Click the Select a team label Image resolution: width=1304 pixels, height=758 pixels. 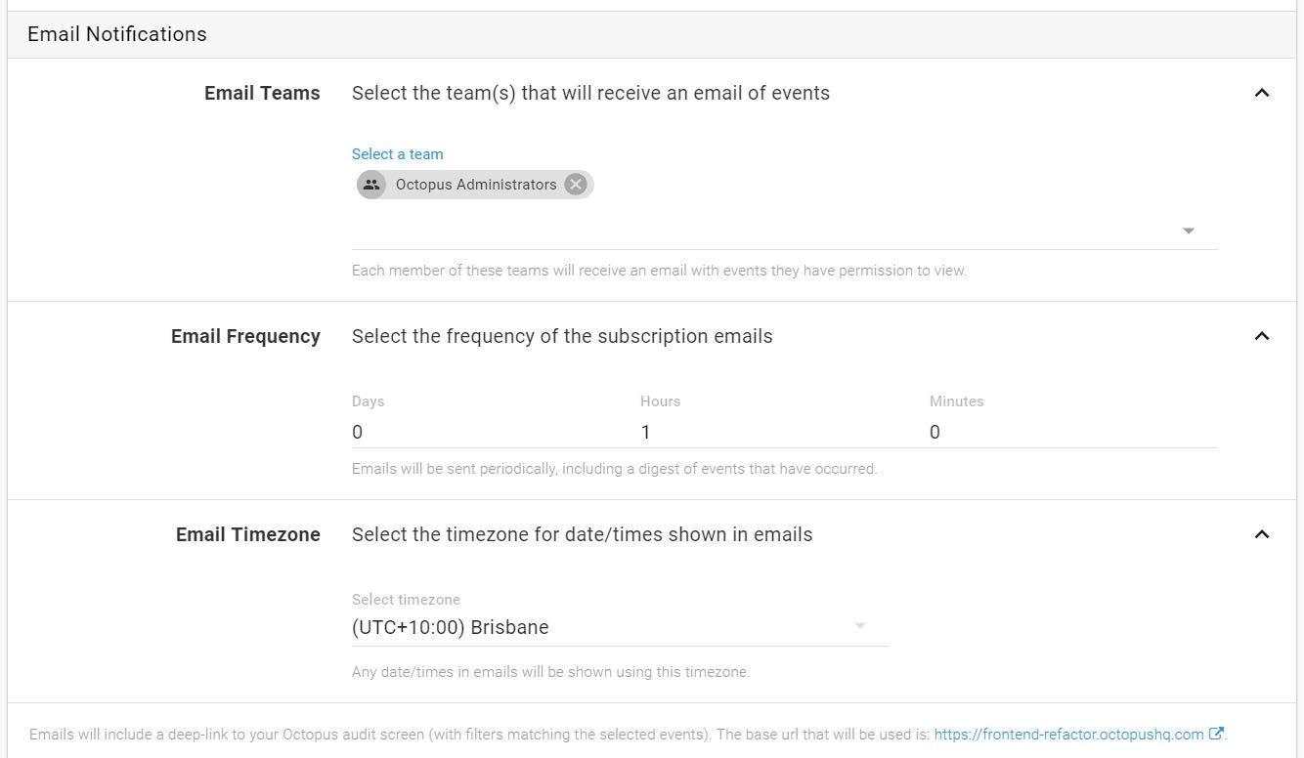(398, 154)
